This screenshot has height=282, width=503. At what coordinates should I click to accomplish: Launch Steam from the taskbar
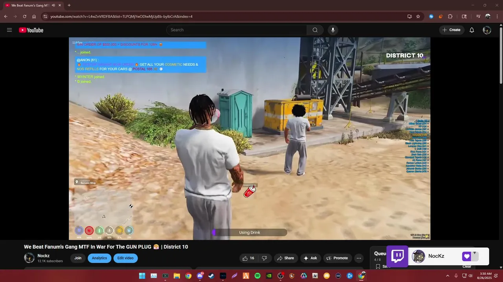211,276
